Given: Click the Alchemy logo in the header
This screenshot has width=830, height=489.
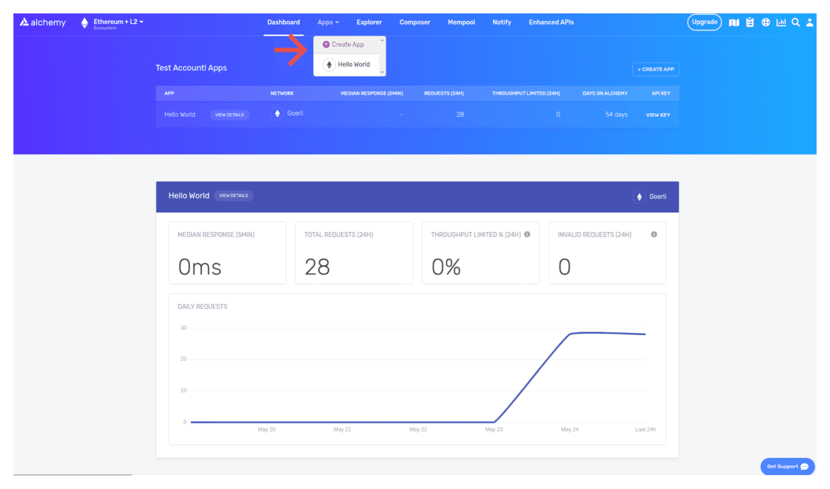Looking at the screenshot, I should 43,22.
